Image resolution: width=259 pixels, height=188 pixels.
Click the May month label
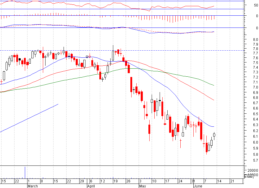coord(143,186)
